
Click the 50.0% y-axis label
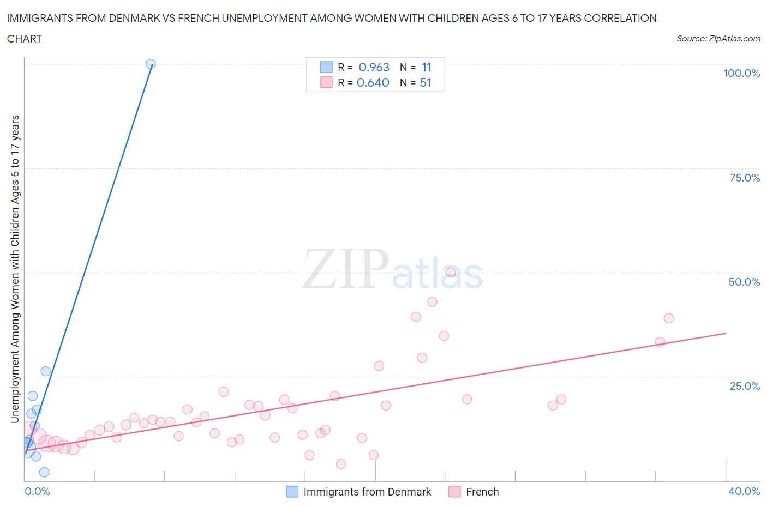pos(744,282)
